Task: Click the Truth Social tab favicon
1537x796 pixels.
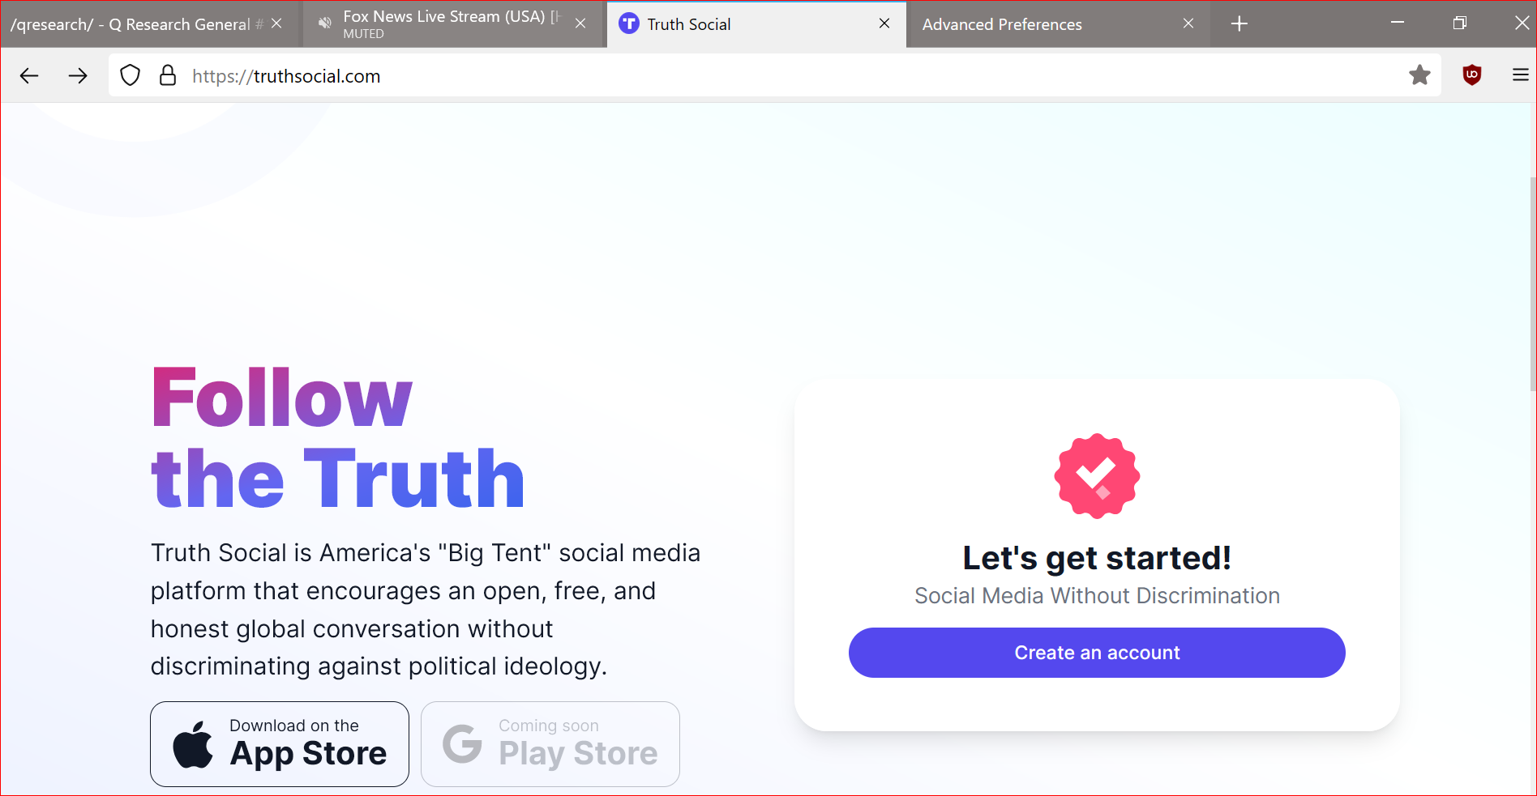Action: coord(629,24)
